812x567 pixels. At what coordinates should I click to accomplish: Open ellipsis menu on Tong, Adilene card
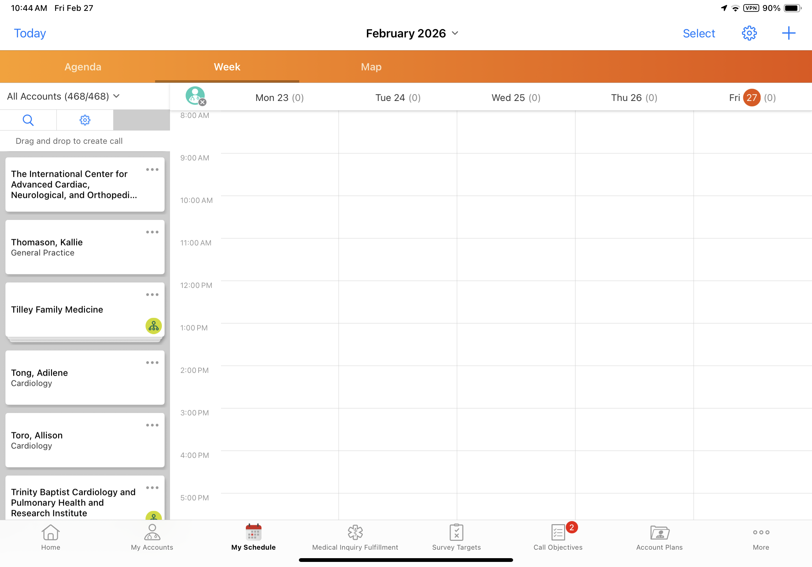click(x=152, y=363)
